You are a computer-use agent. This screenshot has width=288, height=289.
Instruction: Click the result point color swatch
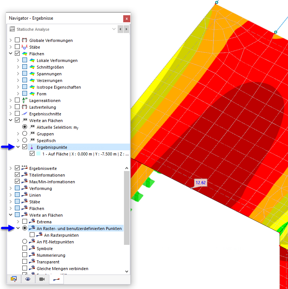pyautogui.click(x=38, y=154)
